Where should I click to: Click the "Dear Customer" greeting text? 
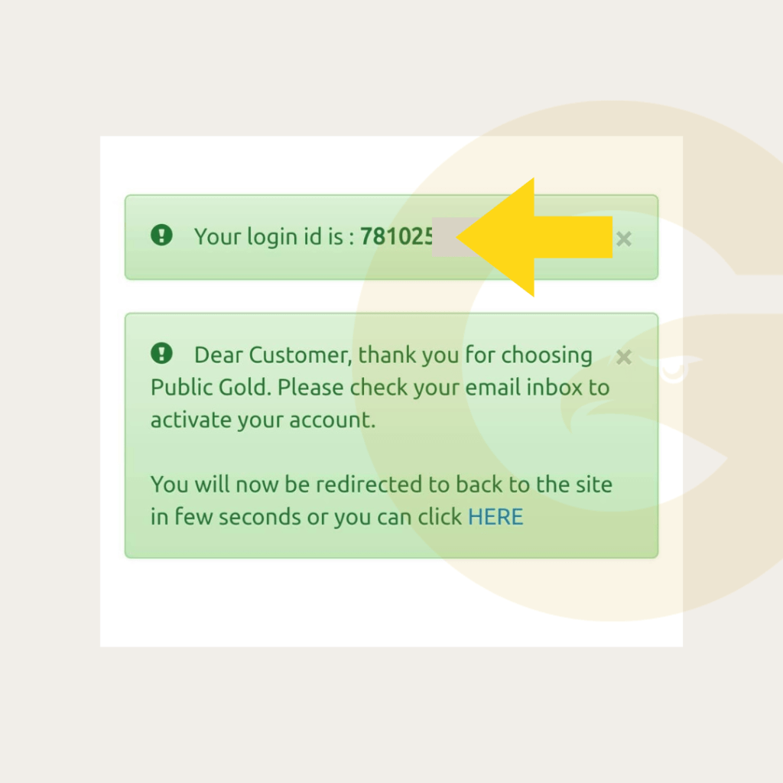coord(273,355)
